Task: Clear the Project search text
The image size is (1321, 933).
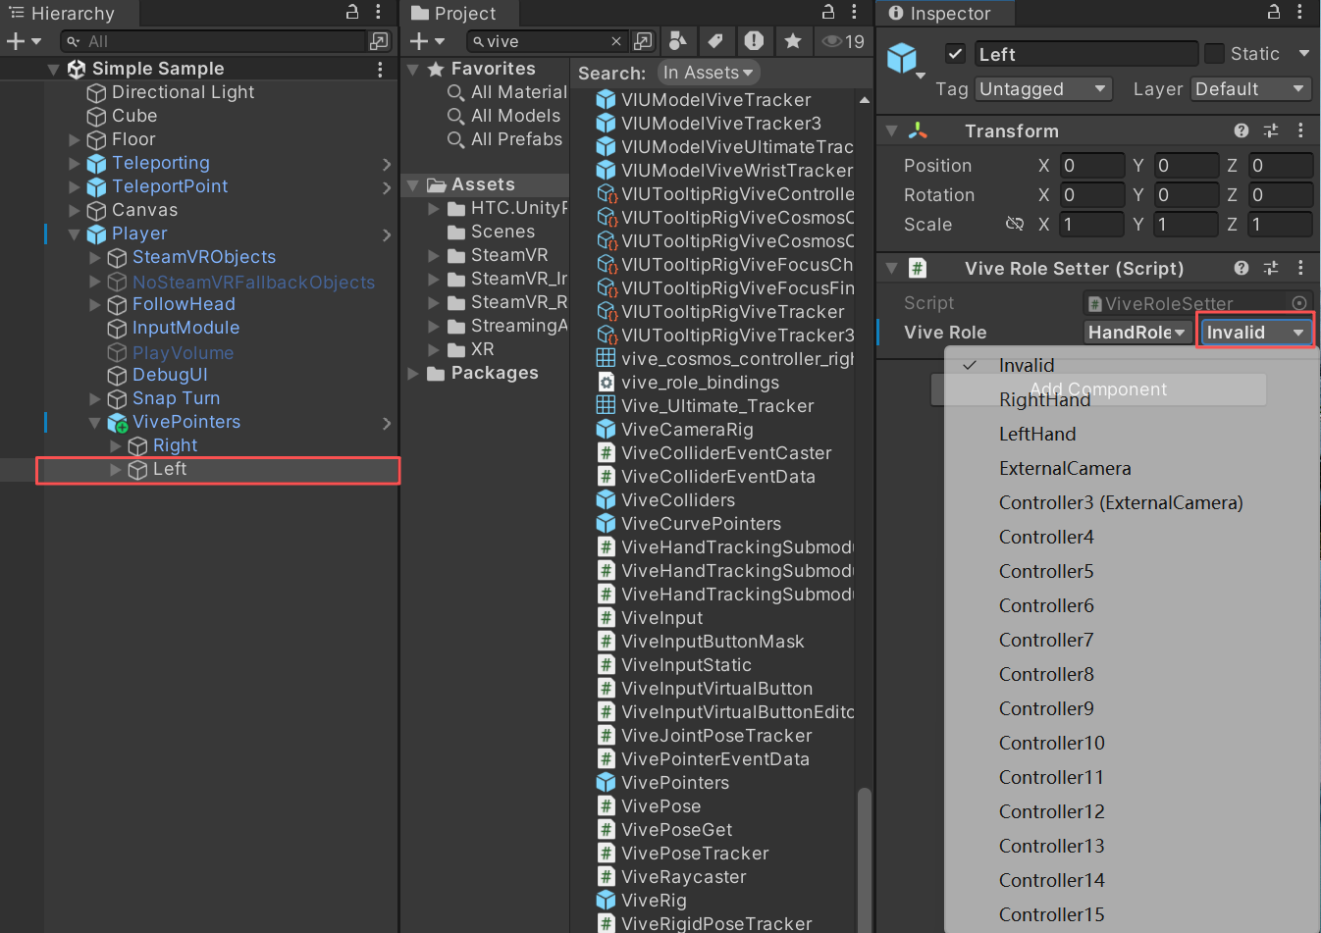Action: point(616,41)
